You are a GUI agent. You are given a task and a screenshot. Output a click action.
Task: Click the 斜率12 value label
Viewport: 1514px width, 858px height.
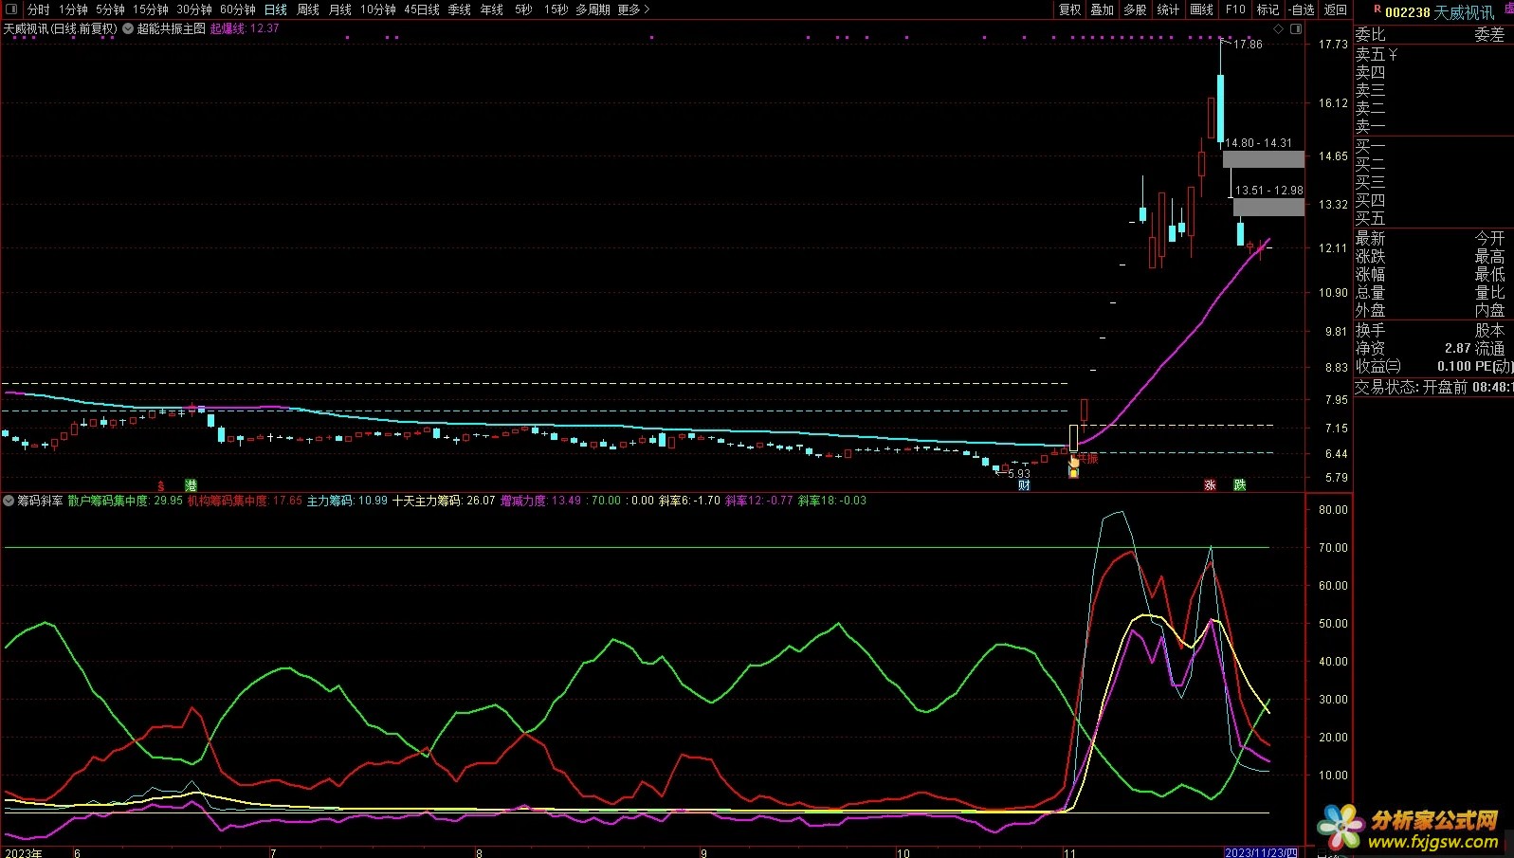point(758,501)
